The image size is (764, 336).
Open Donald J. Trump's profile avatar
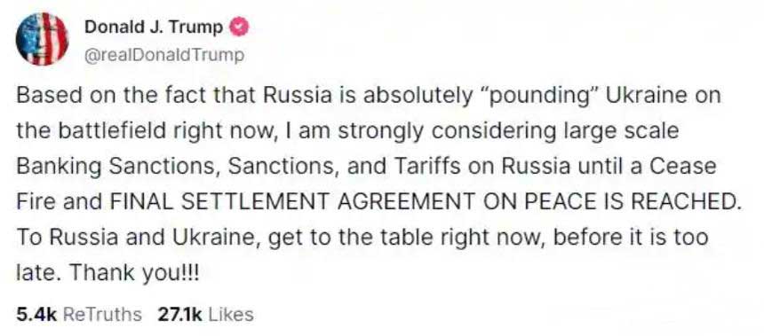(x=43, y=39)
